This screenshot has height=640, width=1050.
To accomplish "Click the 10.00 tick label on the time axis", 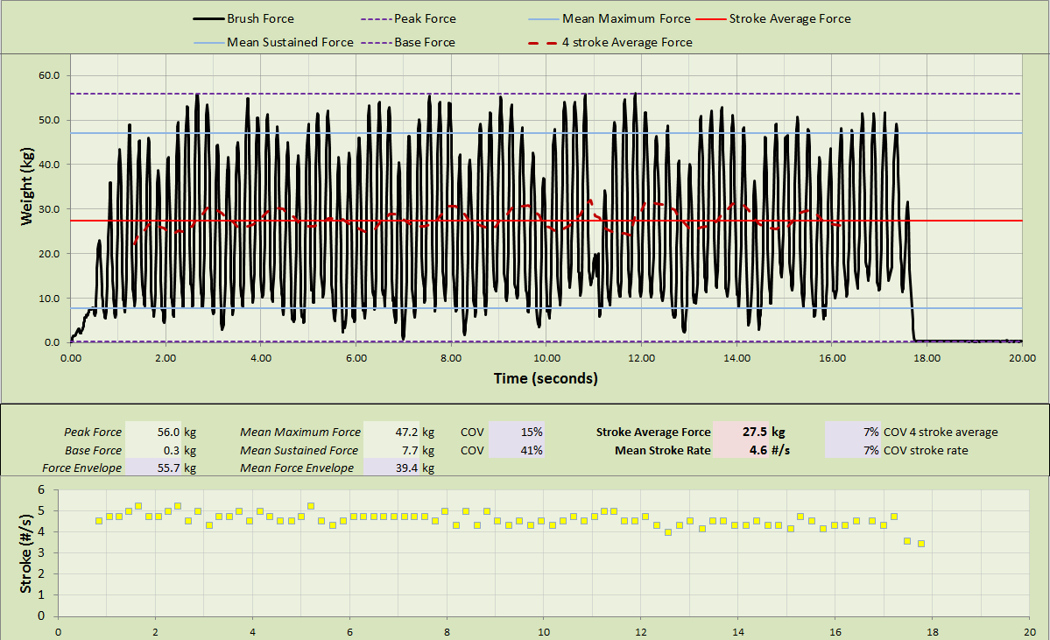I will point(546,358).
